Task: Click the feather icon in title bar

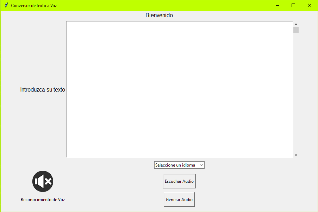Action: click(x=6, y=5)
